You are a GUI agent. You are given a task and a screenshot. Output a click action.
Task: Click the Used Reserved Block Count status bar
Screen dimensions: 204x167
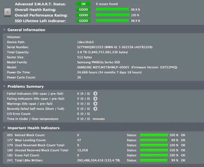point(154,145)
